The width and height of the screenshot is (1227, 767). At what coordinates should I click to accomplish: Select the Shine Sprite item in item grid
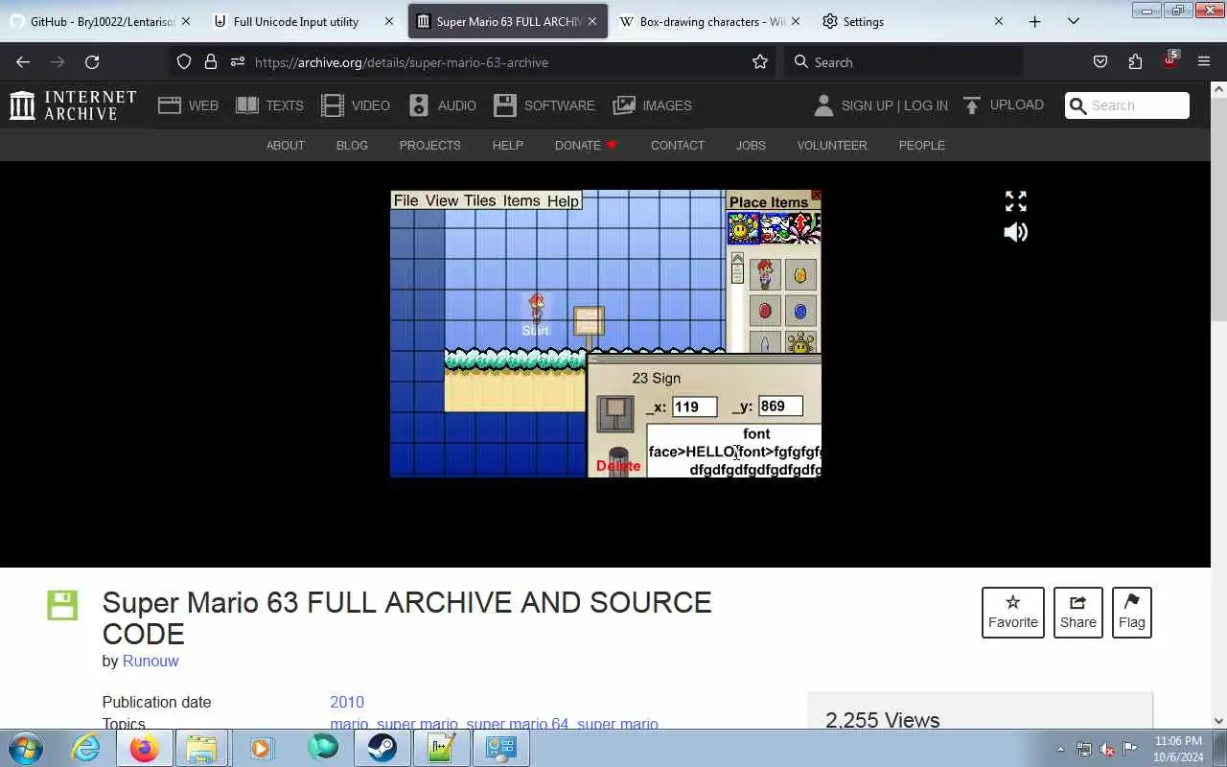click(x=800, y=342)
